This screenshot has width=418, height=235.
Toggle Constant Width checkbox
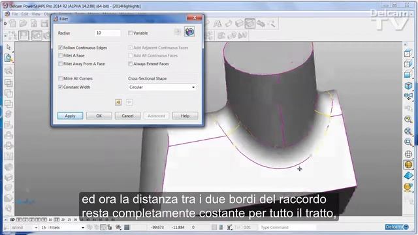coord(60,87)
